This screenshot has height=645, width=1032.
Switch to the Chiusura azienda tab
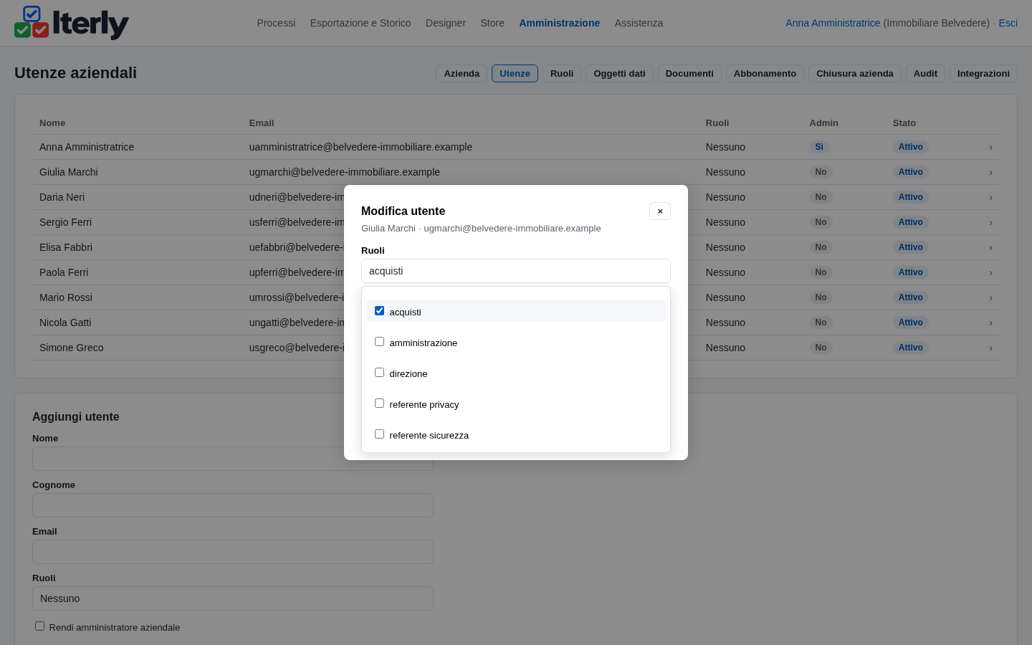pyautogui.click(x=855, y=73)
